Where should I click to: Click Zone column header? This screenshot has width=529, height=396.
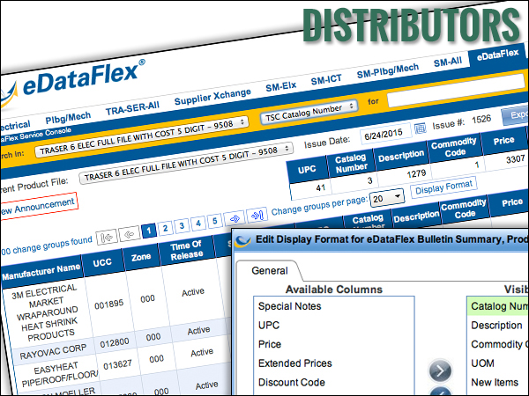[141, 257]
